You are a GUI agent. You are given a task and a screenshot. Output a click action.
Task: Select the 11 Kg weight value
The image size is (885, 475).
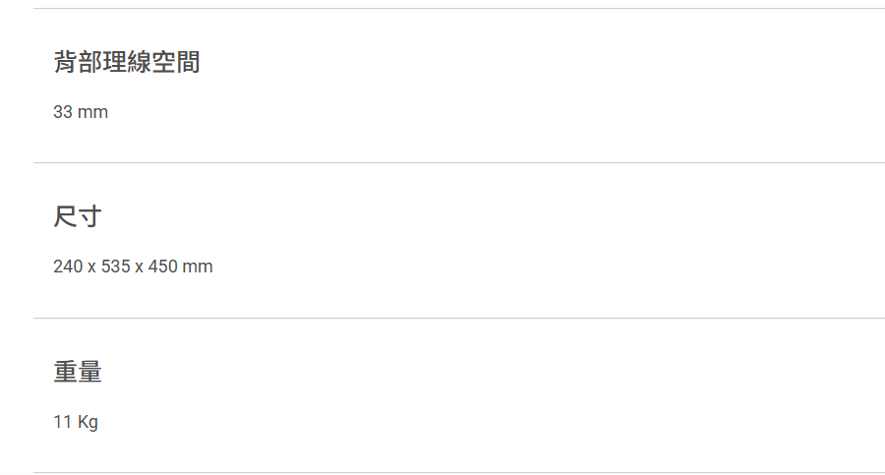(76, 423)
